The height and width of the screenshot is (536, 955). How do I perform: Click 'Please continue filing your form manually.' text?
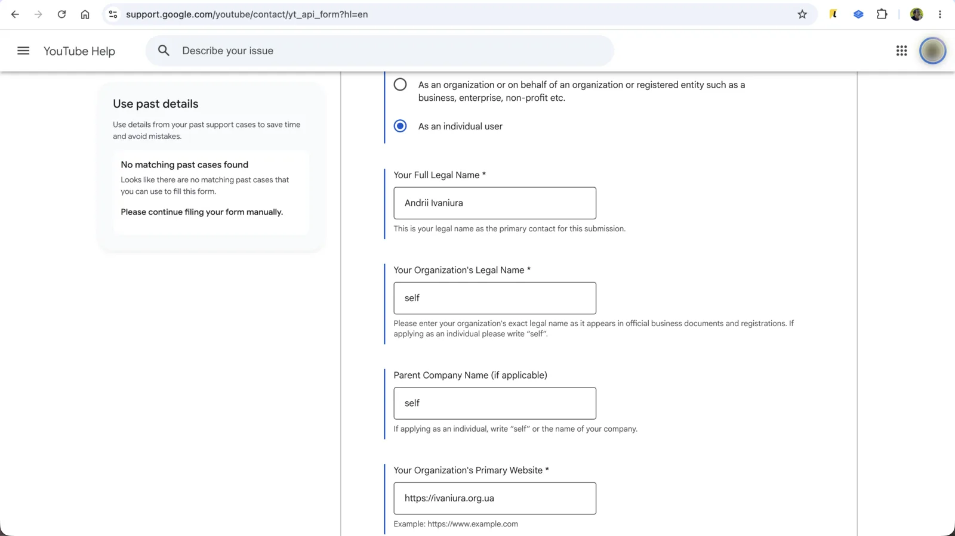[x=202, y=212]
